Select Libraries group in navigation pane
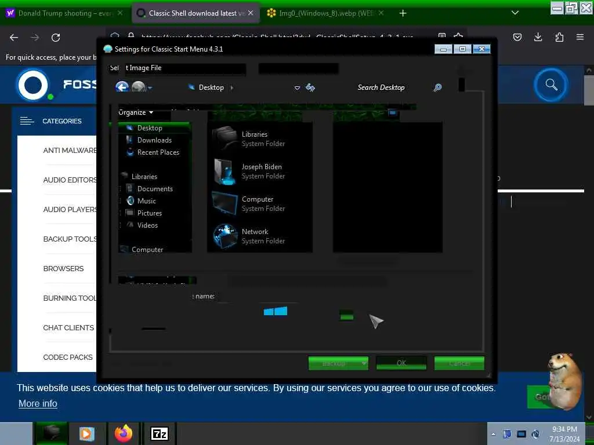The height and width of the screenshot is (445, 594). tap(144, 176)
